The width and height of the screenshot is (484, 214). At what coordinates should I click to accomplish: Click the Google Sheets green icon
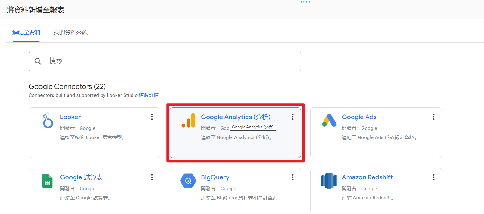point(47,181)
